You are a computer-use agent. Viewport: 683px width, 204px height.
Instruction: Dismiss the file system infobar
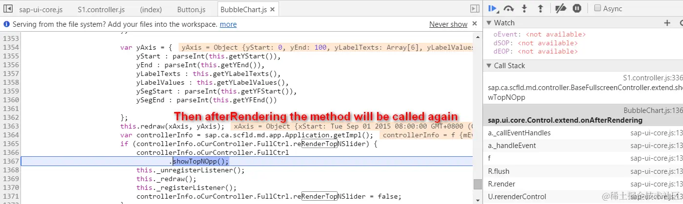pos(475,24)
